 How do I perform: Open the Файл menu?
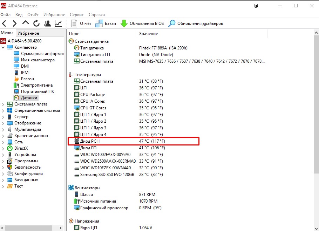coord(6,15)
